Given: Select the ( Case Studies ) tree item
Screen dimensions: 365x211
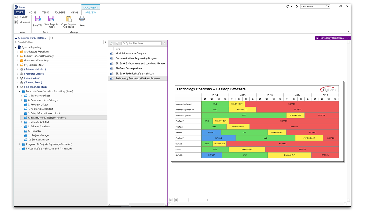Looking at the screenshot, I should click(x=32, y=78).
